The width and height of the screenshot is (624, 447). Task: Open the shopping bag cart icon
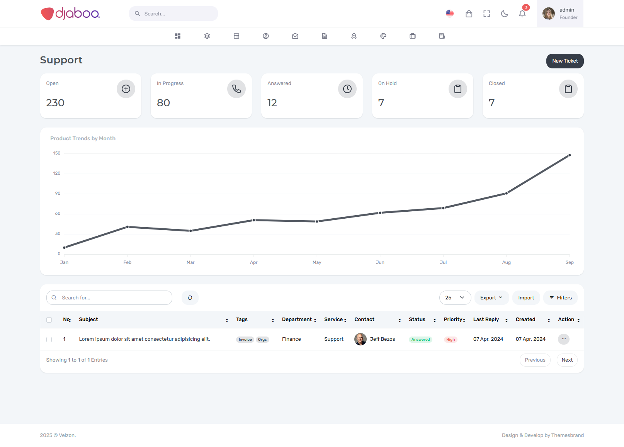(x=469, y=14)
